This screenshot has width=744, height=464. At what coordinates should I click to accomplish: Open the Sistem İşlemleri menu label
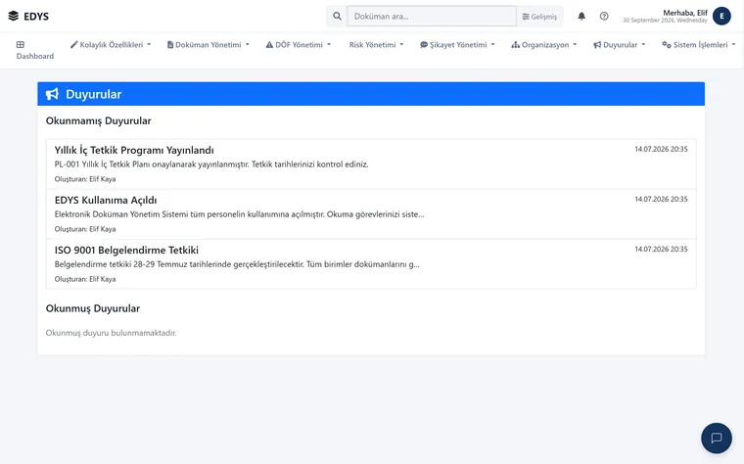click(700, 45)
